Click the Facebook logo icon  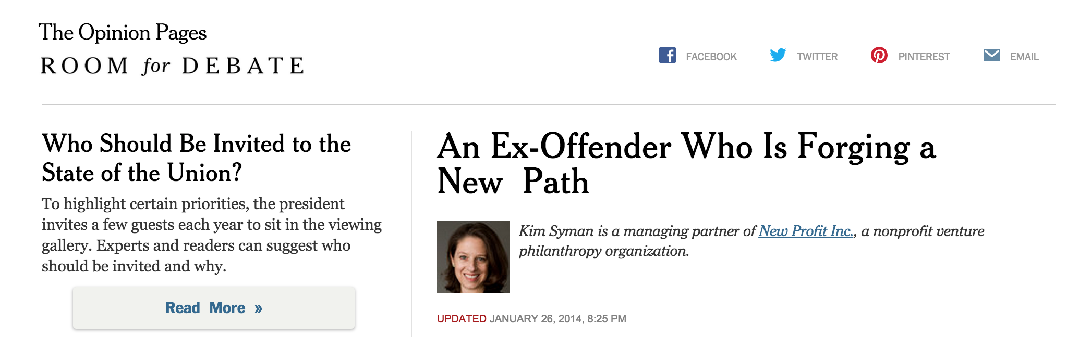click(x=668, y=55)
